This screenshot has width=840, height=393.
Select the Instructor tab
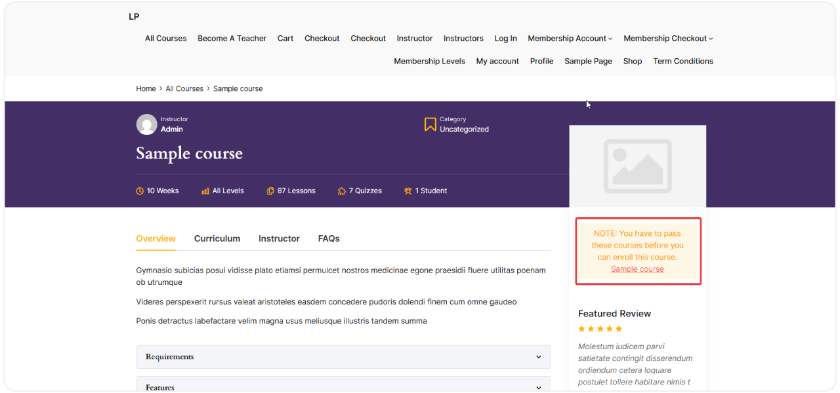tap(278, 238)
